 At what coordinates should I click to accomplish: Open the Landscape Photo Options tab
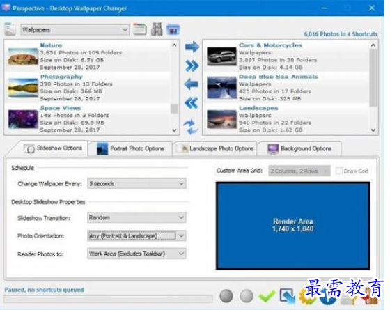pyautogui.click(x=215, y=149)
